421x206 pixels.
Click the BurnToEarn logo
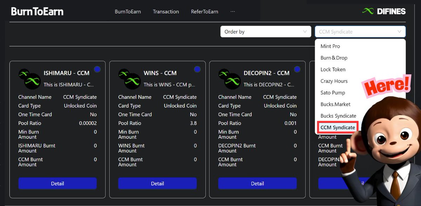[37, 11]
